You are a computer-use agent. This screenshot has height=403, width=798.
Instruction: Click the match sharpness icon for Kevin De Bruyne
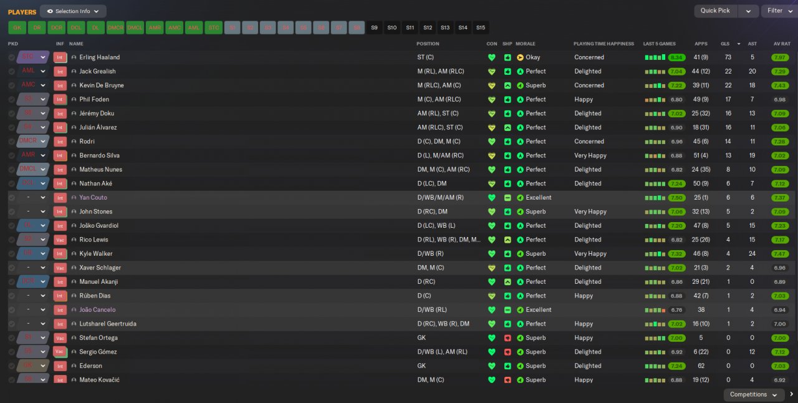pyautogui.click(x=507, y=85)
